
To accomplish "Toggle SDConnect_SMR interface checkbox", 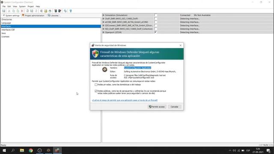I will (x=156, y=26).
